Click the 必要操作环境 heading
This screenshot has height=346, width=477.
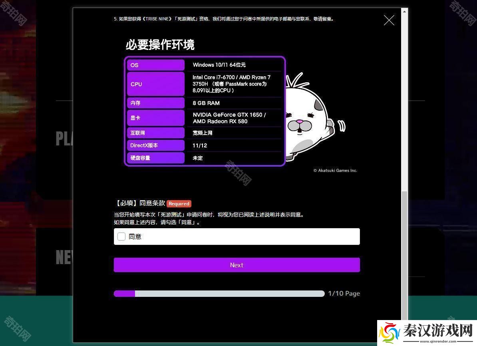coord(160,45)
